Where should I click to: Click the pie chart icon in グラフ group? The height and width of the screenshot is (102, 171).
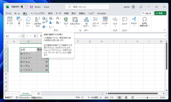44,27
